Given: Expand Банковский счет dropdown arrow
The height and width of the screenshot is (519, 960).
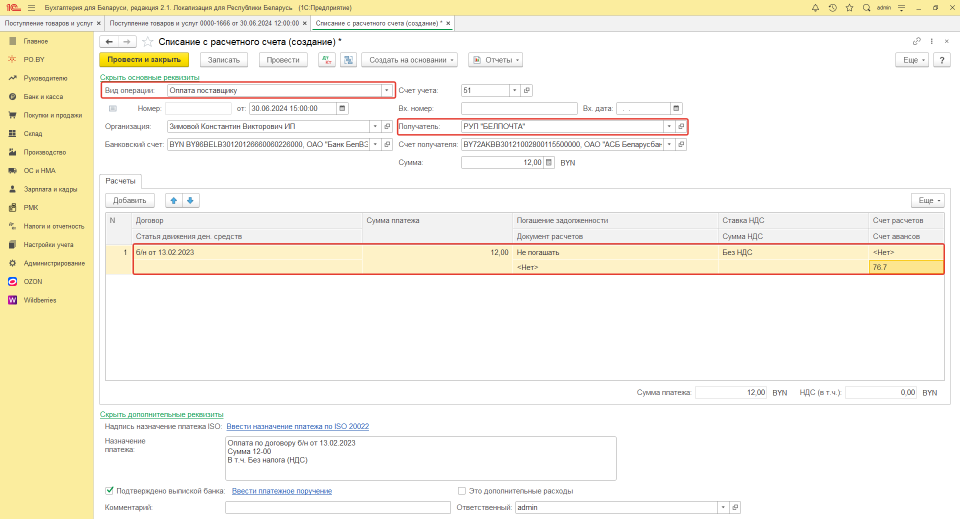Looking at the screenshot, I should (x=375, y=144).
